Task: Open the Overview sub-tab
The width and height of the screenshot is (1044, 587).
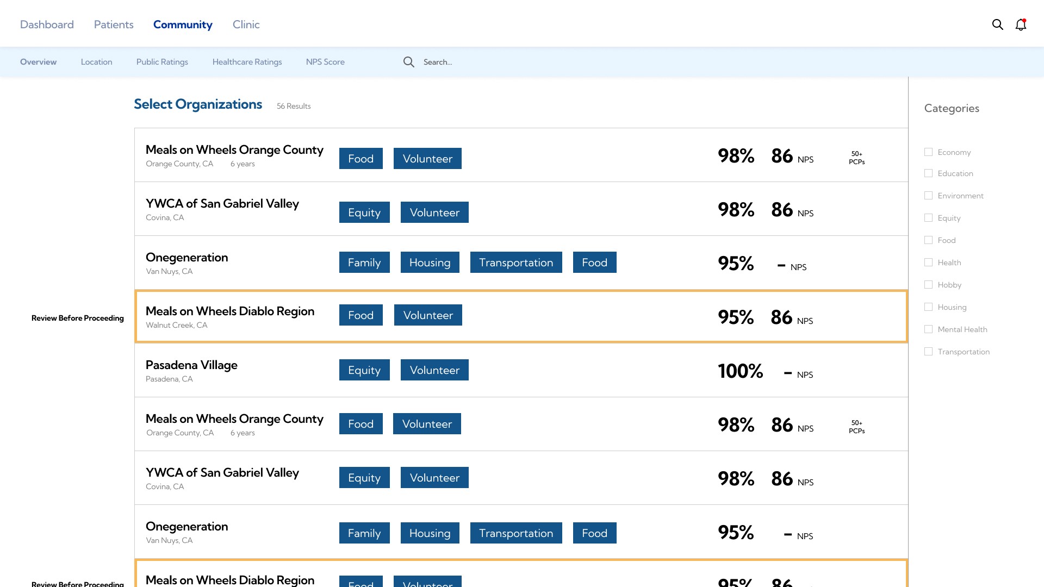Action: (38, 62)
